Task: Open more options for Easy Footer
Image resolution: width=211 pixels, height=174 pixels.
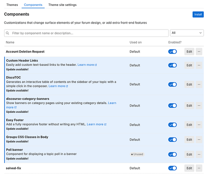Action: click(x=199, y=125)
